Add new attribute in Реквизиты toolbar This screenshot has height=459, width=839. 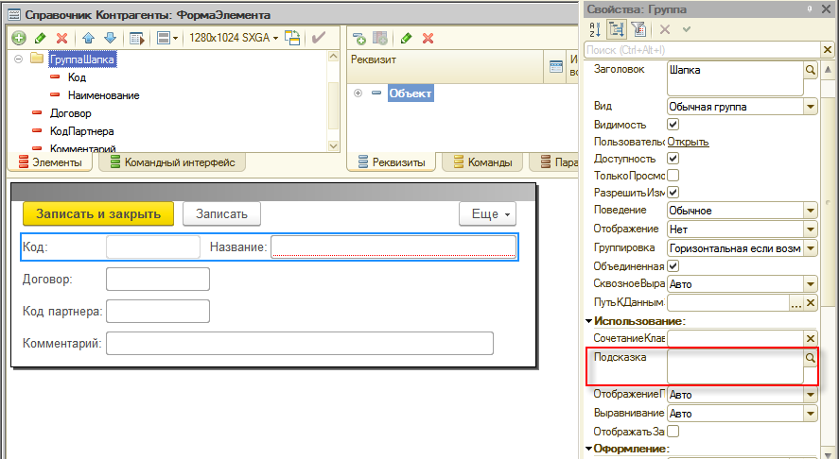359,38
